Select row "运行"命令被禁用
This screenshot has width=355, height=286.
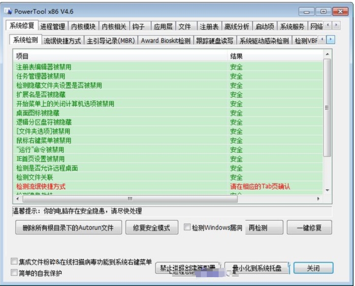click(x=168, y=149)
